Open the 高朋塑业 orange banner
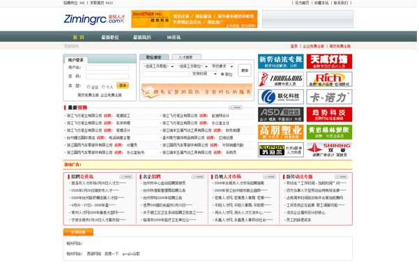Screen dimensions: 419x265 280,132
